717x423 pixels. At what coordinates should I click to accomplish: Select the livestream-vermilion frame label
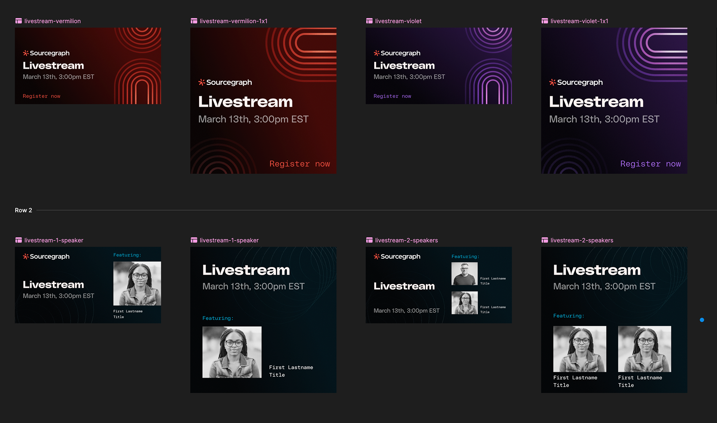tap(52, 21)
